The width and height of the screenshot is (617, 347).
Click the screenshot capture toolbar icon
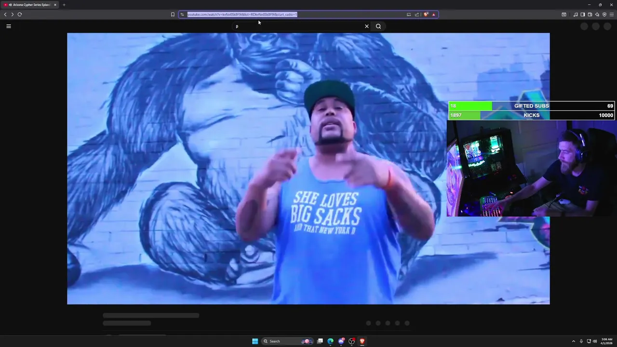[564, 14]
